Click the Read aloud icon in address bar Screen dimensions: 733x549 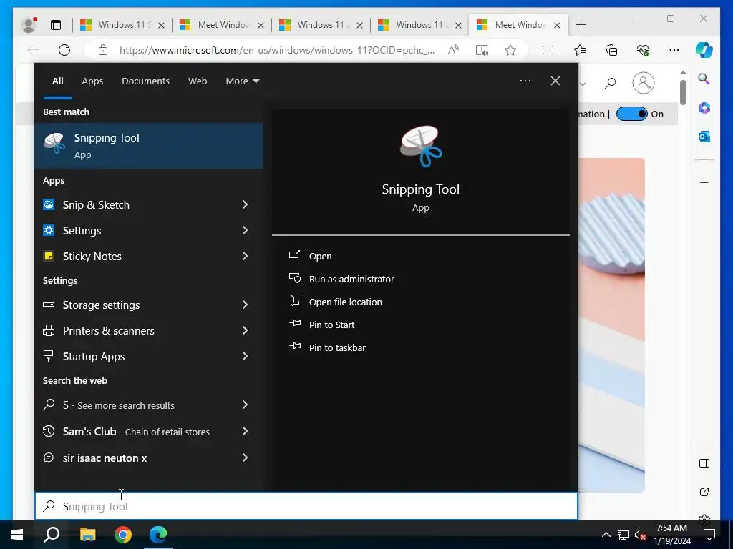point(453,50)
